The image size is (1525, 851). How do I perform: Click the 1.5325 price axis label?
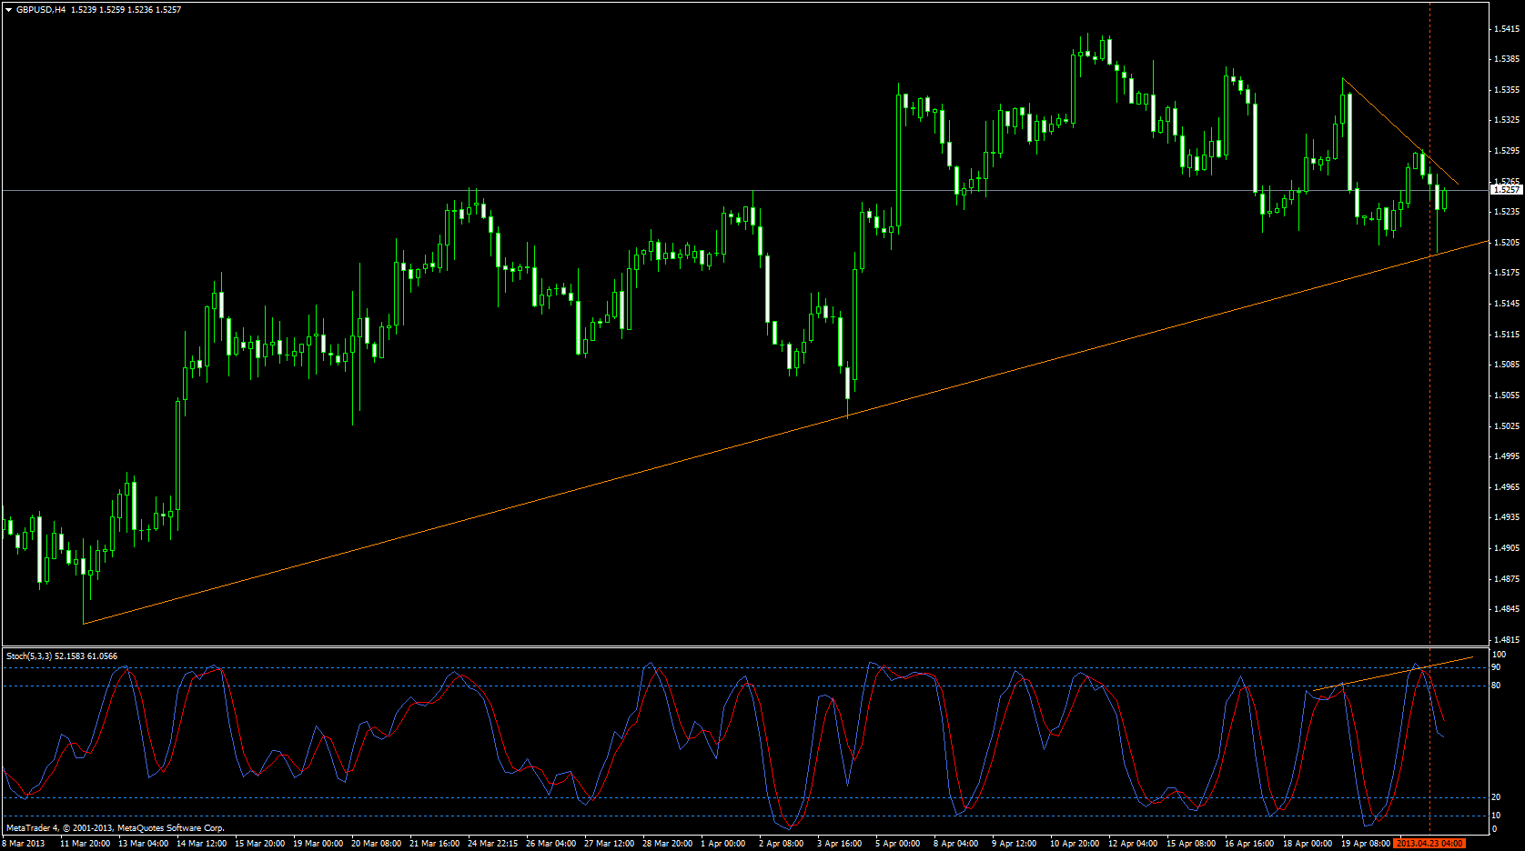[x=1506, y=120]
